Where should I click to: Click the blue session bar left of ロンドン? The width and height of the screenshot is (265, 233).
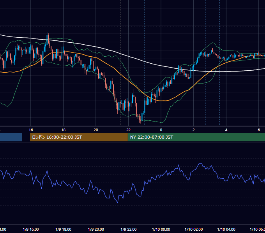click(11, 137)
